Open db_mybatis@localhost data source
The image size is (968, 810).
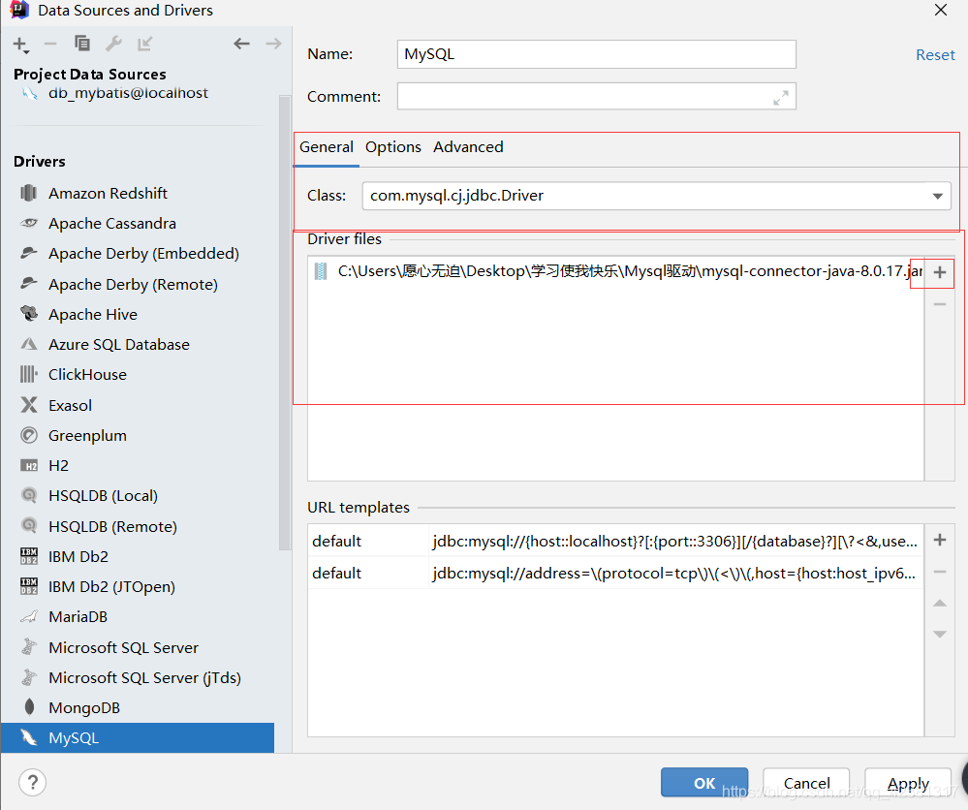click(x=128, y=93)
